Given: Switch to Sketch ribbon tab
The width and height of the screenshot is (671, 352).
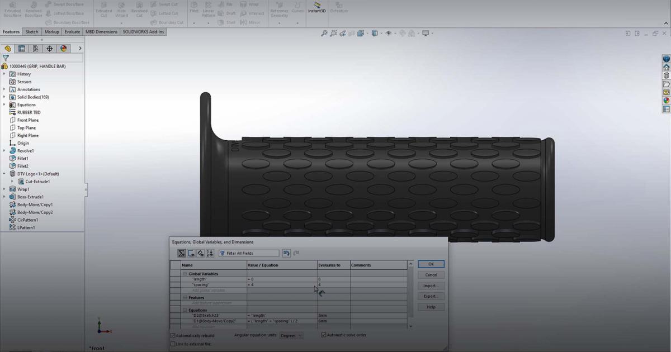Looking at the screenshot, I should tap(32, 32).
